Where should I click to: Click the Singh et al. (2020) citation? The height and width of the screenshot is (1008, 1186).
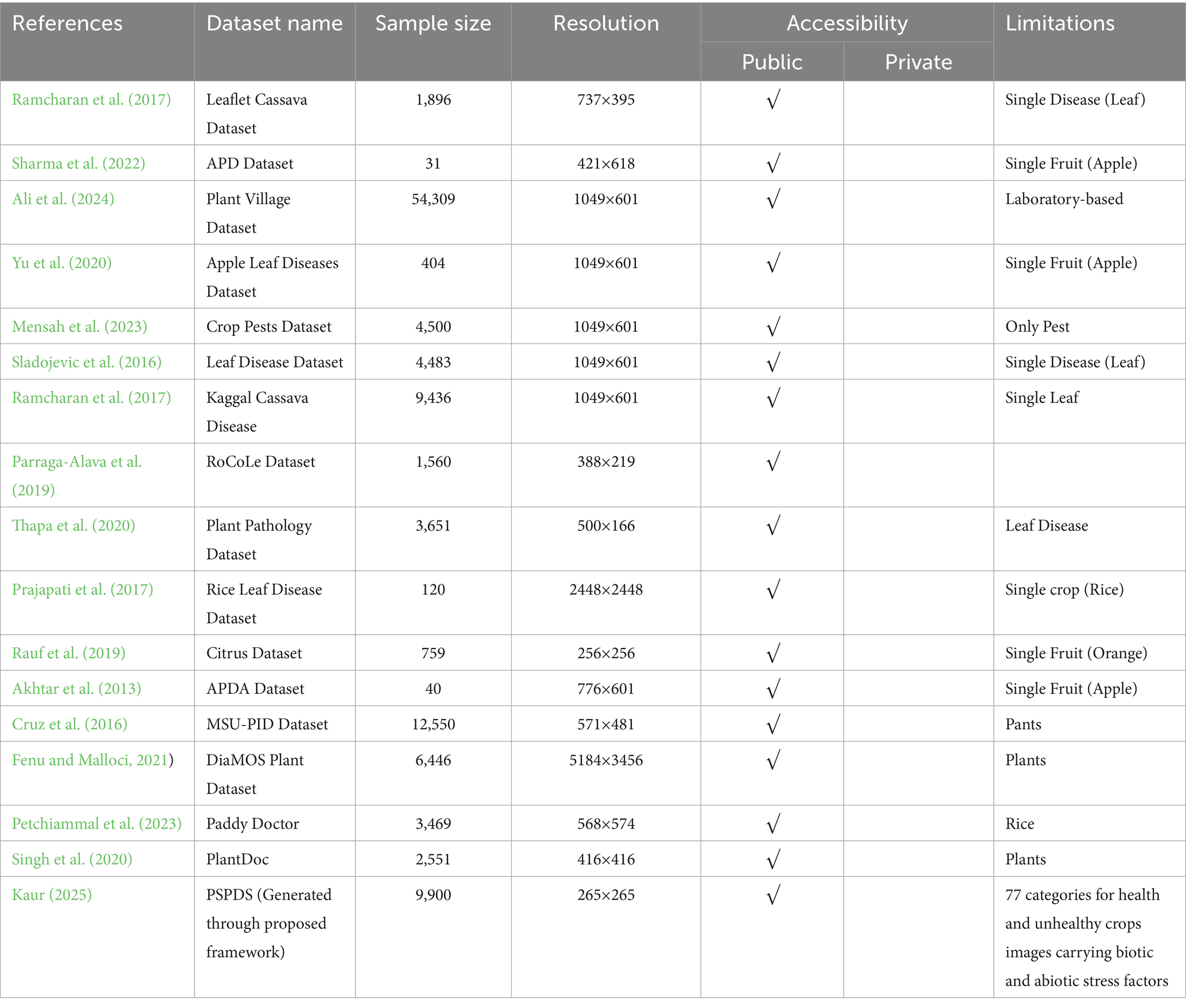(x=72, y=859)
